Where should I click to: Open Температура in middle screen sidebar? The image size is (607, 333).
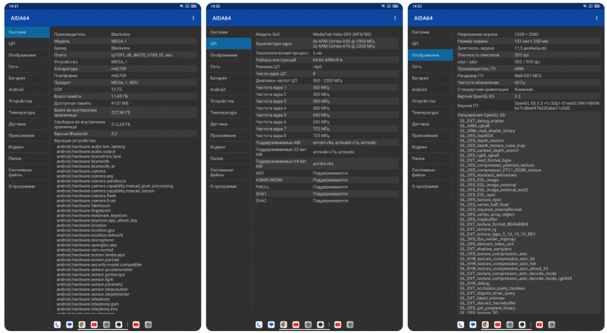click(229, 112)
